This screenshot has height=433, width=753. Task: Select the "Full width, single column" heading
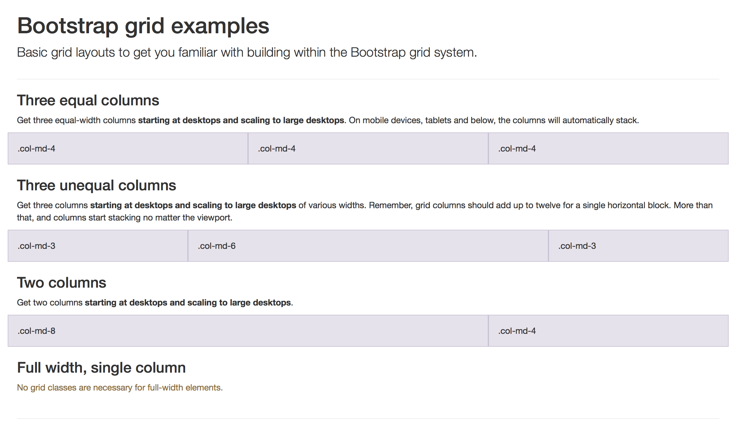click(x=101, y=368)
